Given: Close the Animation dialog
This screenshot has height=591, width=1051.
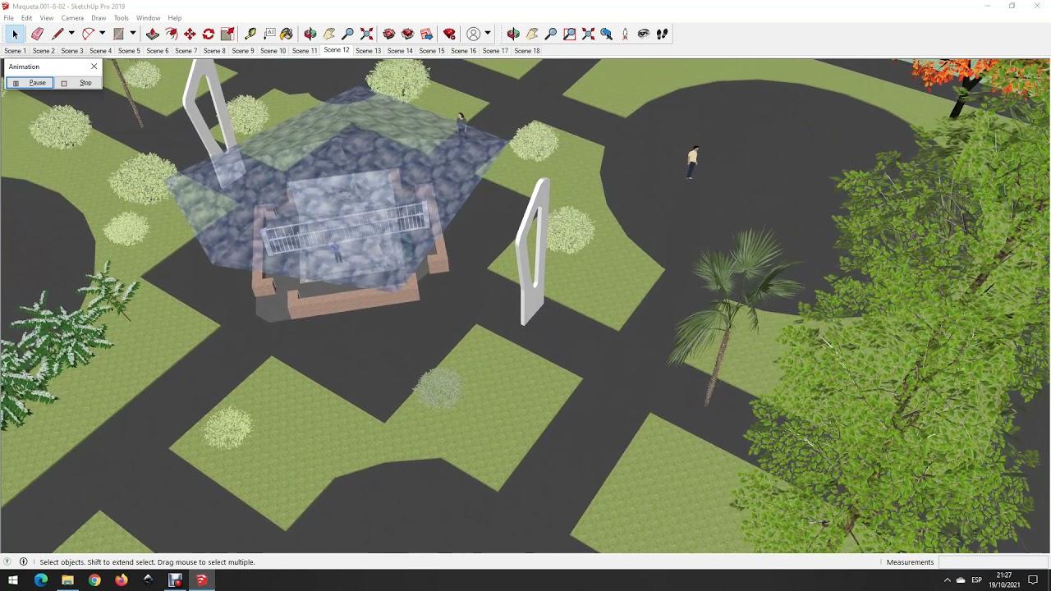Looking at the screenshot, I should [x=94, y=66].
